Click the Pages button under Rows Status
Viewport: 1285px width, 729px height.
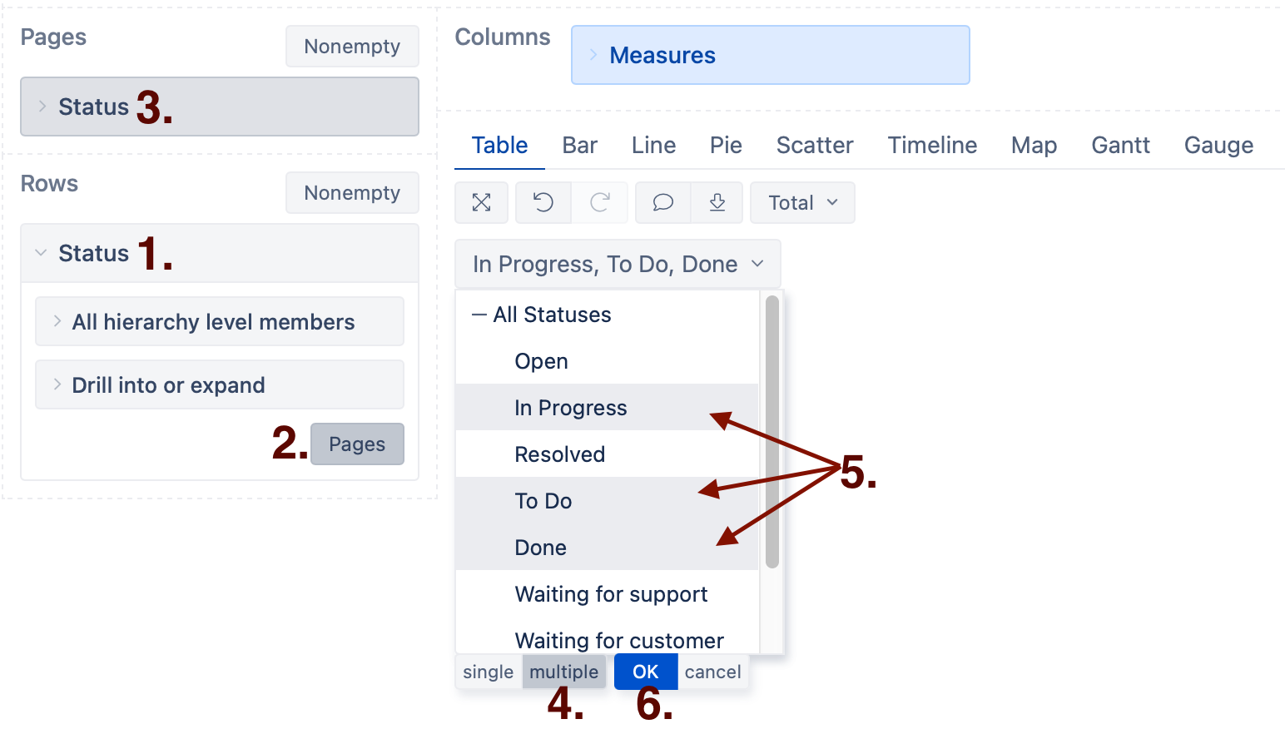[x=357, y=444]
